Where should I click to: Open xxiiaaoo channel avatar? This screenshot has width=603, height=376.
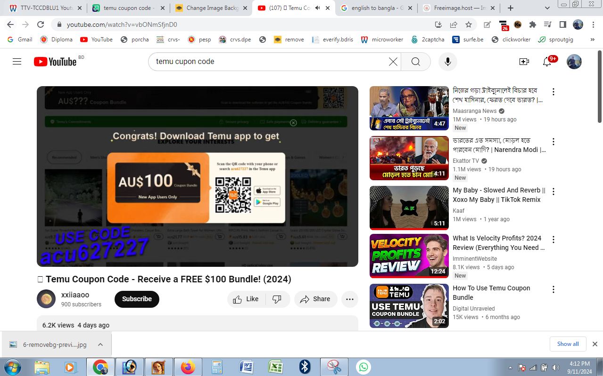pos(46,299)
